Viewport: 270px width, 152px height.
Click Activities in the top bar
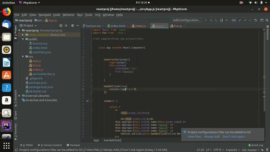coord(8,3)
